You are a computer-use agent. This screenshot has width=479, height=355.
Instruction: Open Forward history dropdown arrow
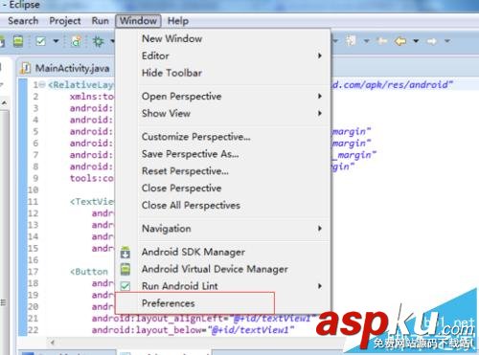pyautogui.click(x=447, y=41)
